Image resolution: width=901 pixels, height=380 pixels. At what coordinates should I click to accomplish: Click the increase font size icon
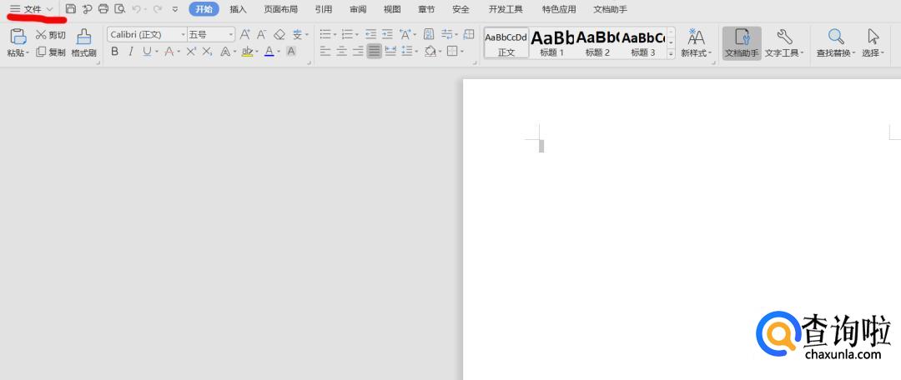(x=244, y=35)
